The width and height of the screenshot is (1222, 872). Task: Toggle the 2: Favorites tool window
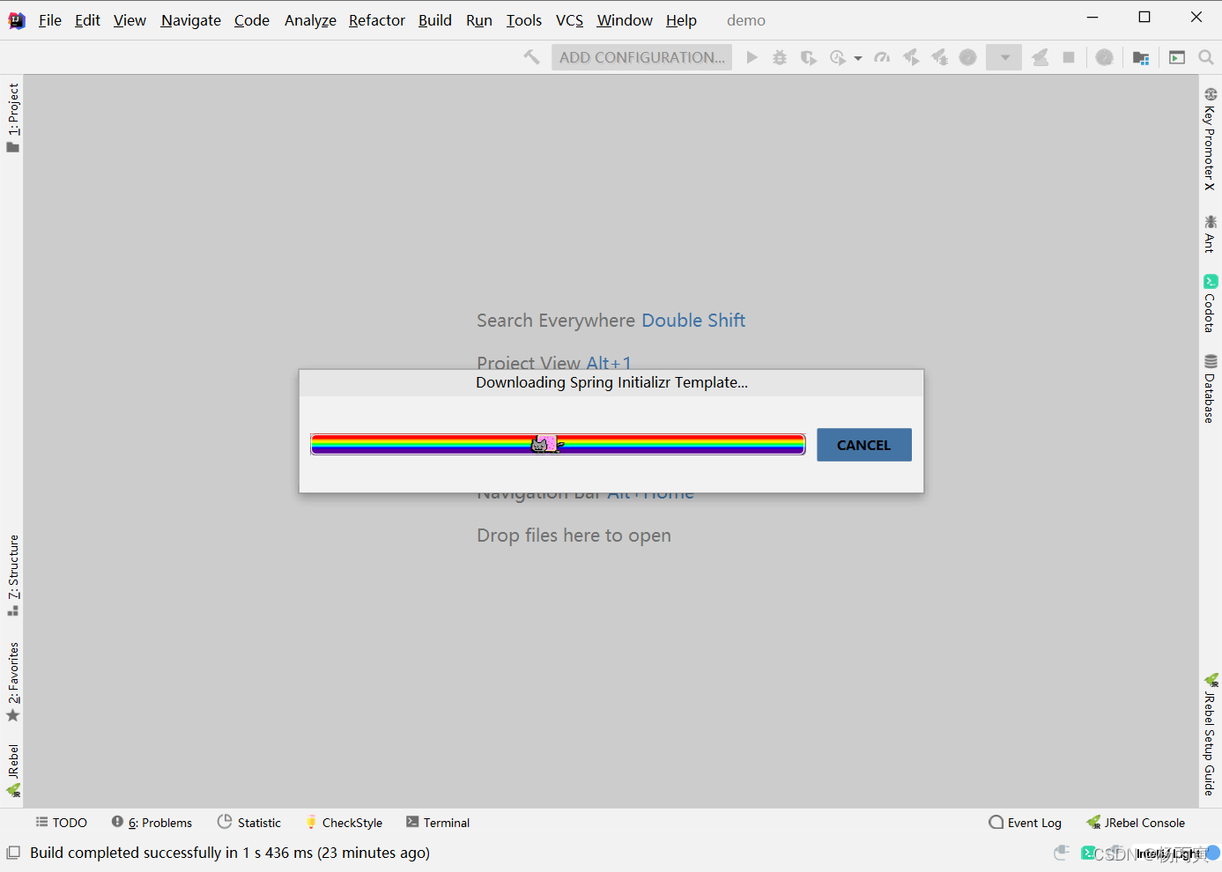point(13,682)
